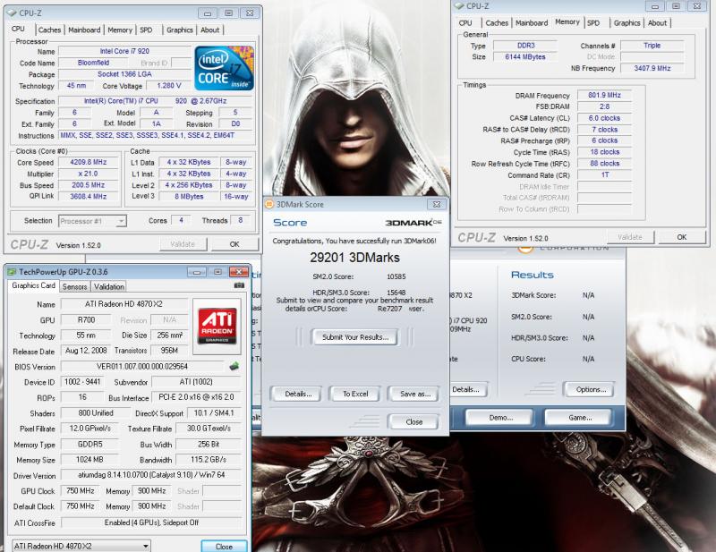Viewport: 716px width, 552px height.
Task: Select SPD tab in the left CPU-Z window
Action: coord(146,30)
